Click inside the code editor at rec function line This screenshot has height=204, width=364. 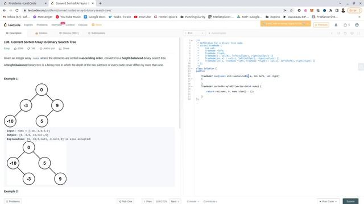(240, 76)
